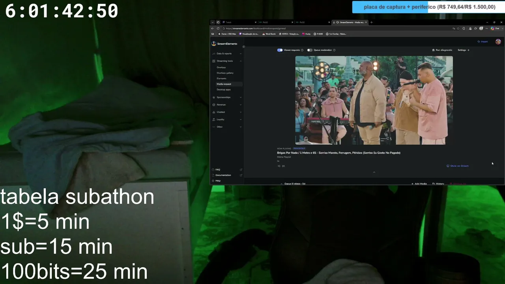Collapse the Streaming tools section

coord(227,61)
